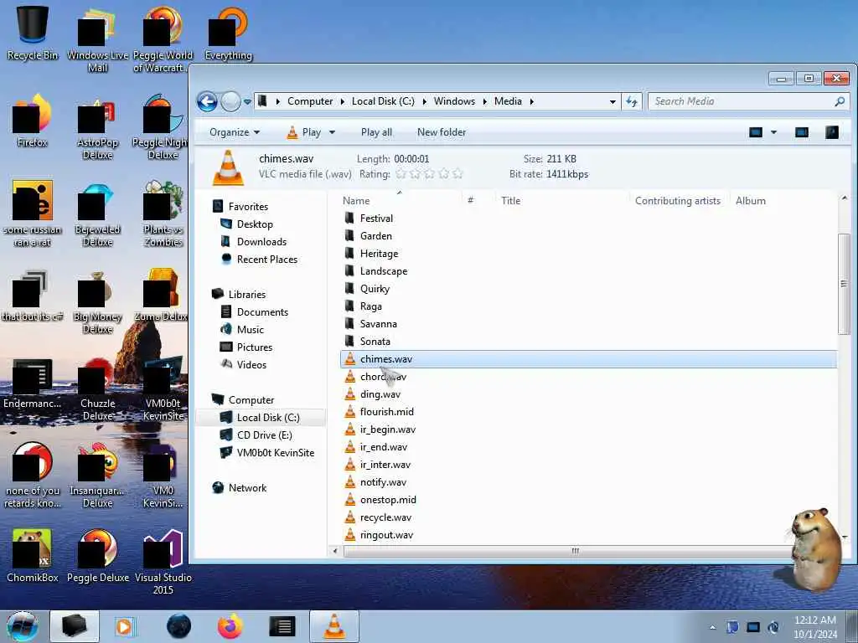Image resolution: width=858 pixels, height=643 pixels.
Task: Select the Heritage folder
Action: point(379,253)
